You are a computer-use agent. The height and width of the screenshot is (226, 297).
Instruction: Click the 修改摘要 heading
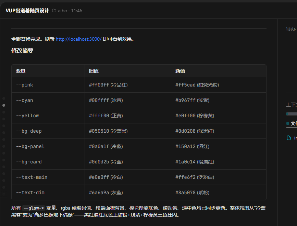point(22,51)
